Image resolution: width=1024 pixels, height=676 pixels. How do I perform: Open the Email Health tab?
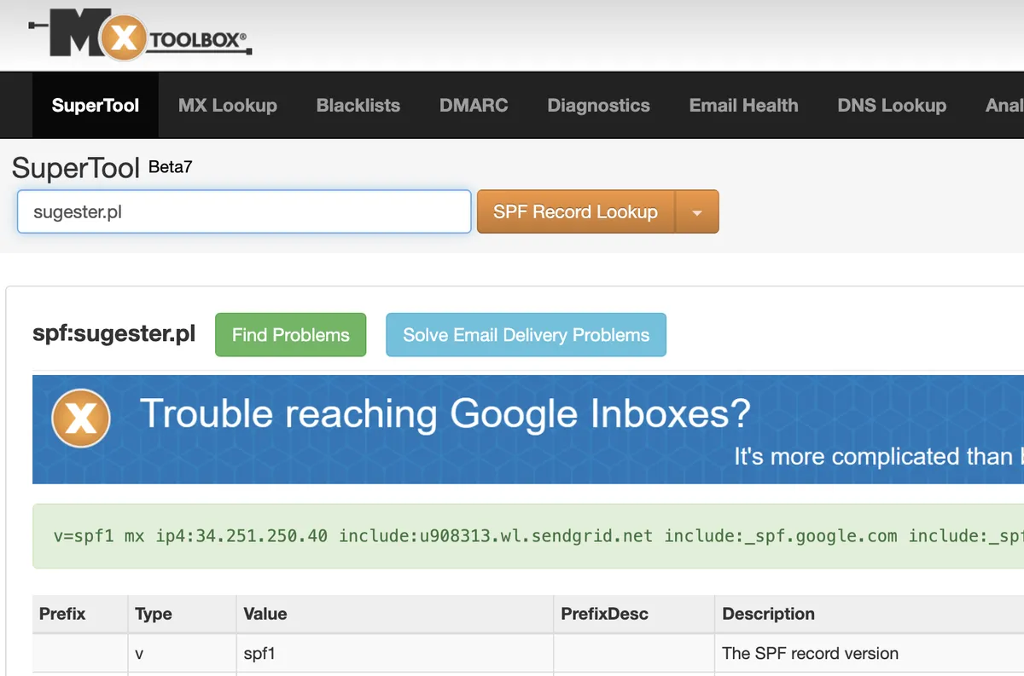tap(744, 106)
